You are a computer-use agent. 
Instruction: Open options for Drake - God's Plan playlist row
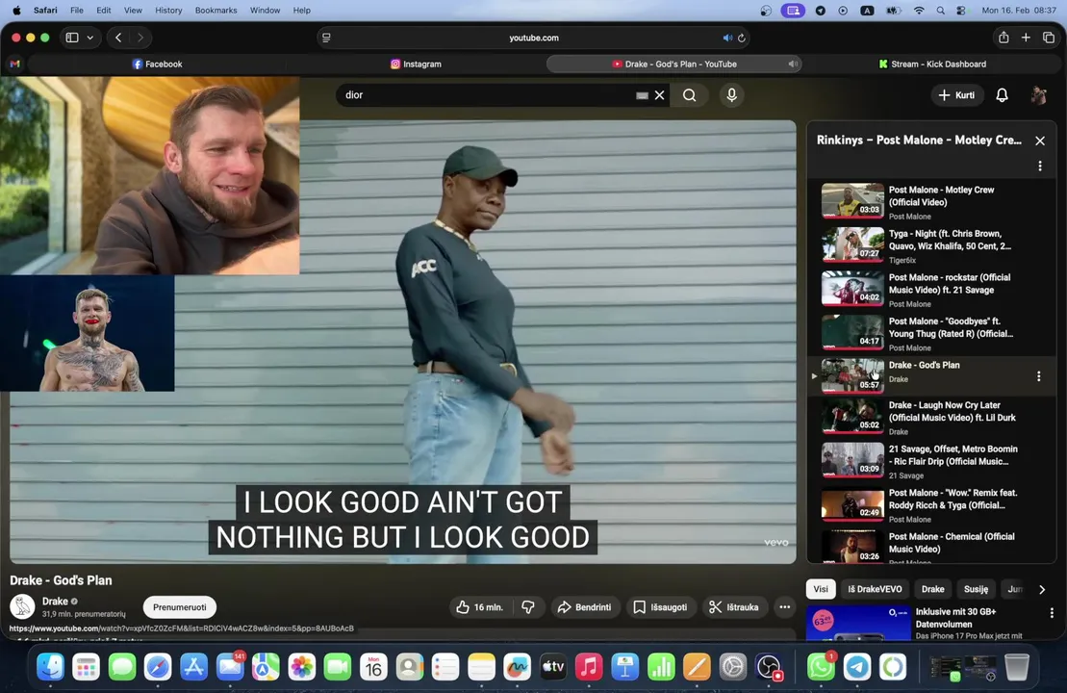[x=1038, y=376]
